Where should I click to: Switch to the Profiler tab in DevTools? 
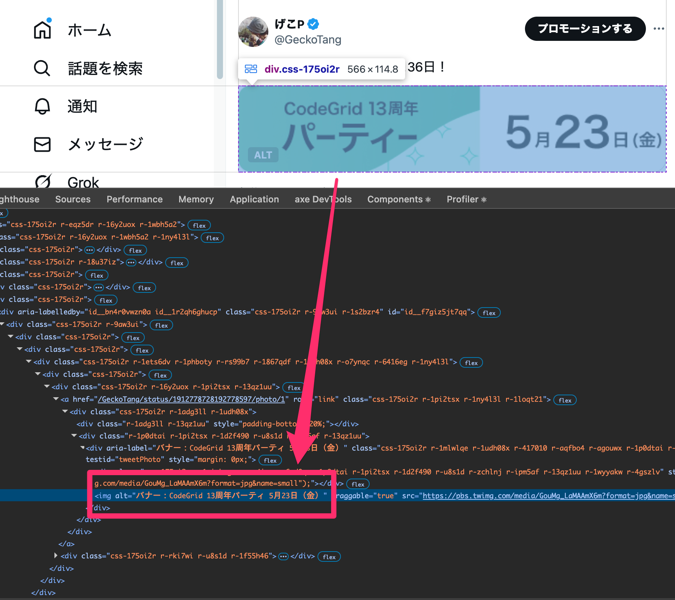pyautogui.click(x=467, y=199)
